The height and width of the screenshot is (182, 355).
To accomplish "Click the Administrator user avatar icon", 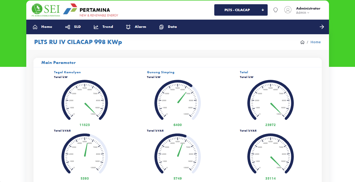I will (288, 10).
